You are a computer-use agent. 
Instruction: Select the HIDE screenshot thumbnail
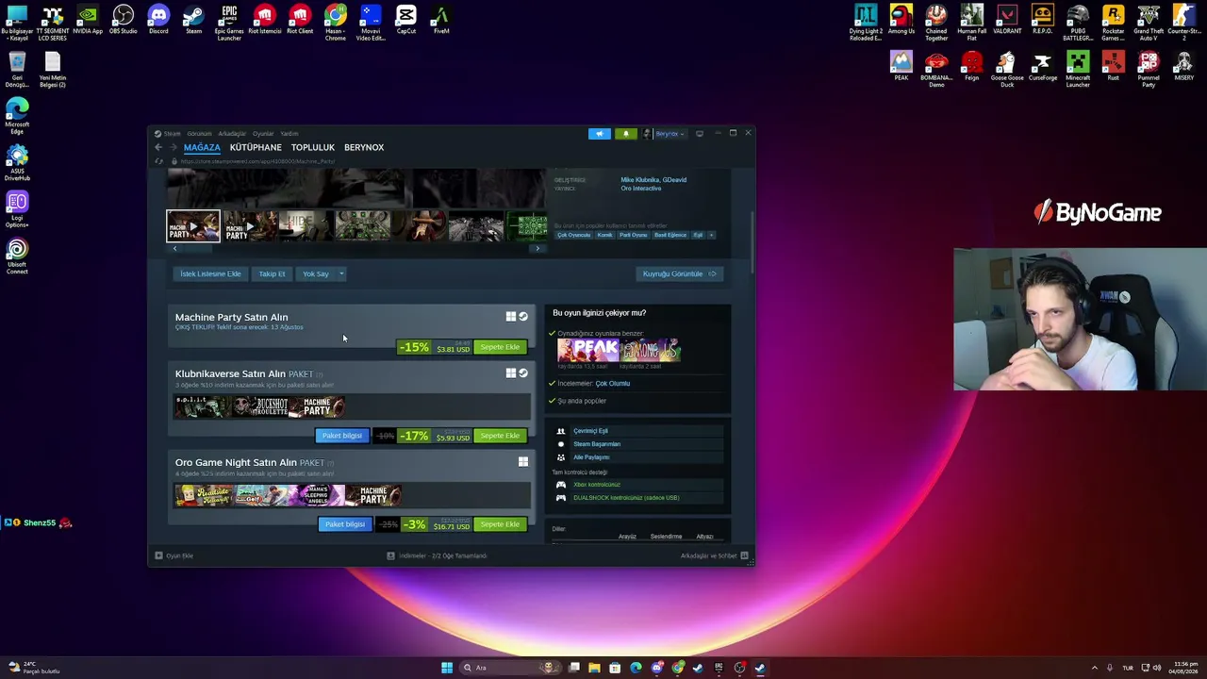[306, 226]
